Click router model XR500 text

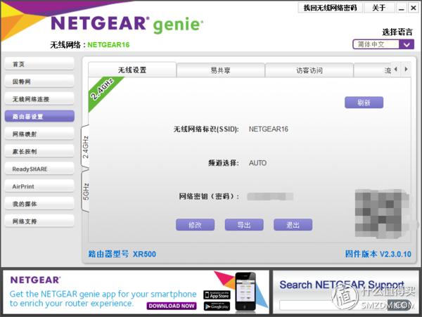tap(144, 254)
